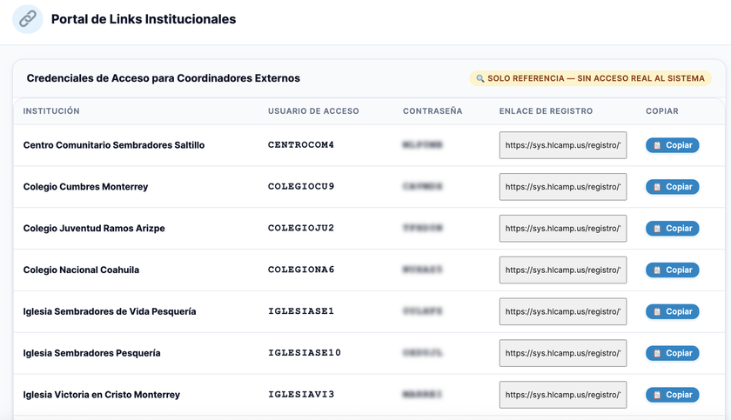731x420 pixels.
Task: Select registration URL field for COLEGIOCU9
Action: 563,187
